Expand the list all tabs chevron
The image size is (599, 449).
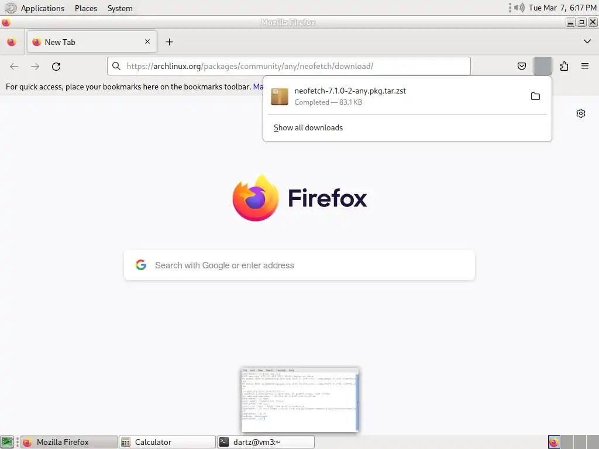pyautogui.click(x=587, y=42)
